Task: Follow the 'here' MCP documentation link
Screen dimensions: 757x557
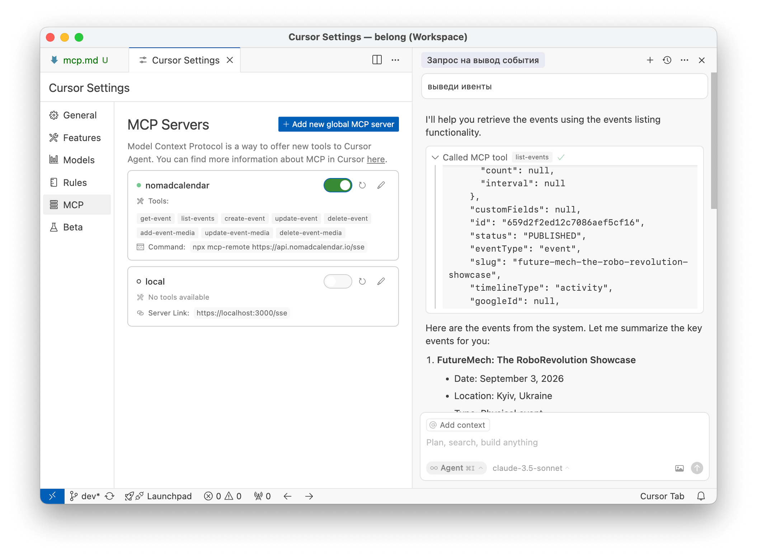Action: [x=376, y=159]
